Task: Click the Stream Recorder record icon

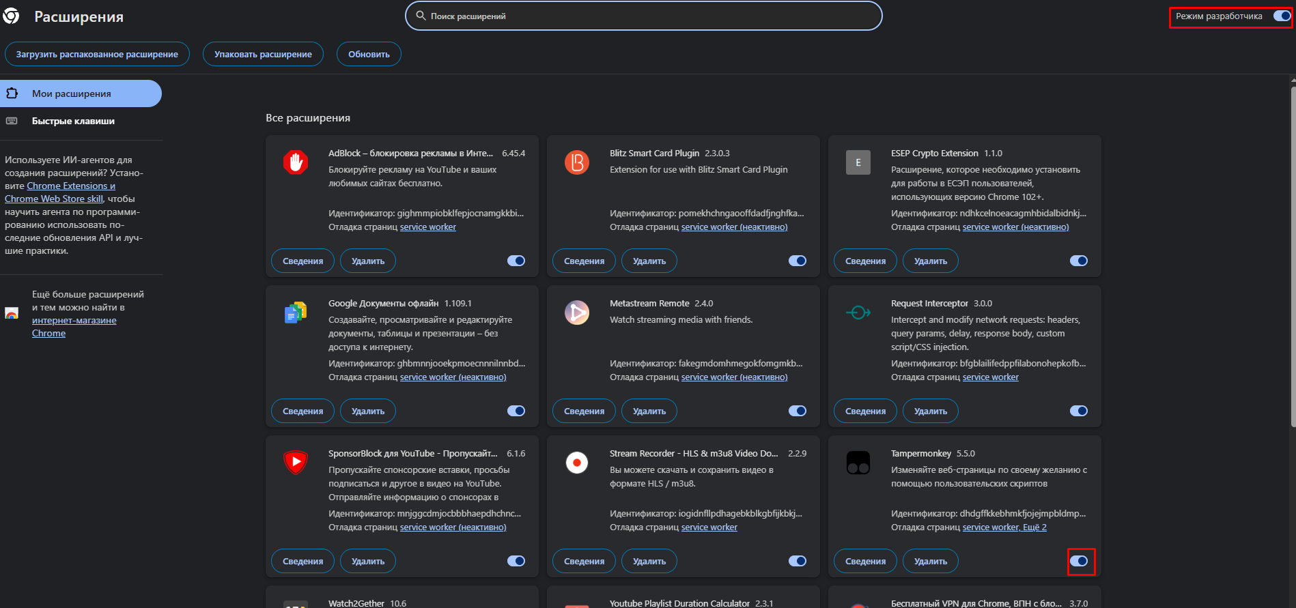Action: [577, 463]
